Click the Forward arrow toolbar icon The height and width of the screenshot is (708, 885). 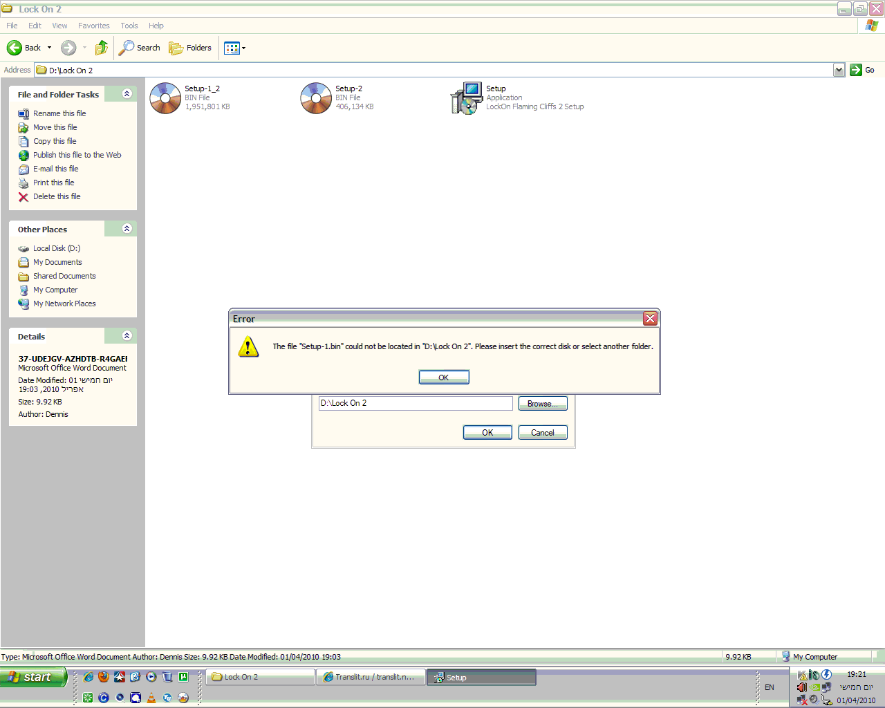(68, 48)
